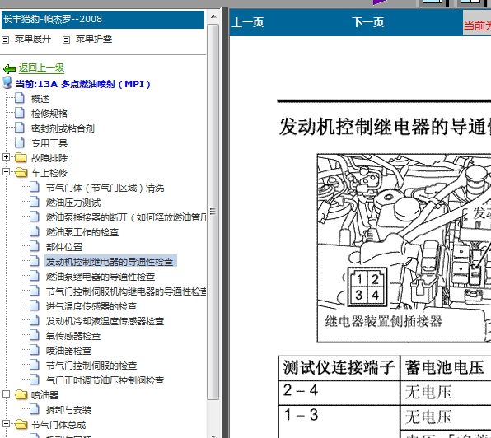Open the 概述 topic
This screenshot has width=491, height=438.
[40, 99]
